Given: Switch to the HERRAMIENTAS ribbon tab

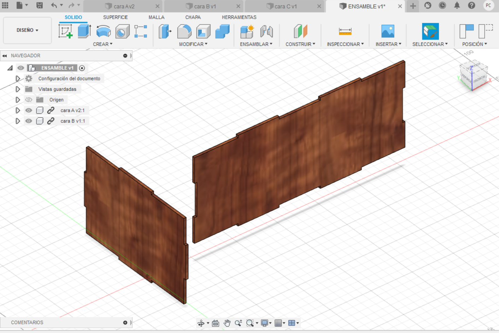Looking at the screenshot, I should [x=239, y=17].
